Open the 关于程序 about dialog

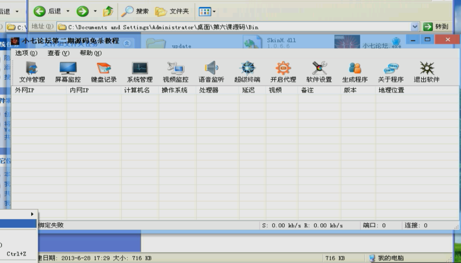point(391,72)
